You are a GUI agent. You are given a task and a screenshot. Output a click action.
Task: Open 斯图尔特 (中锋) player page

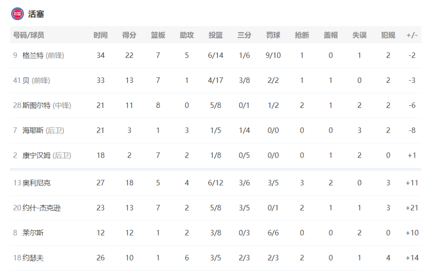pos(47,105)
